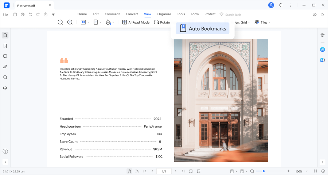Click the page background color bucket icon
The height and width of the screenshot is (175, 328).
tap(108, 22)
